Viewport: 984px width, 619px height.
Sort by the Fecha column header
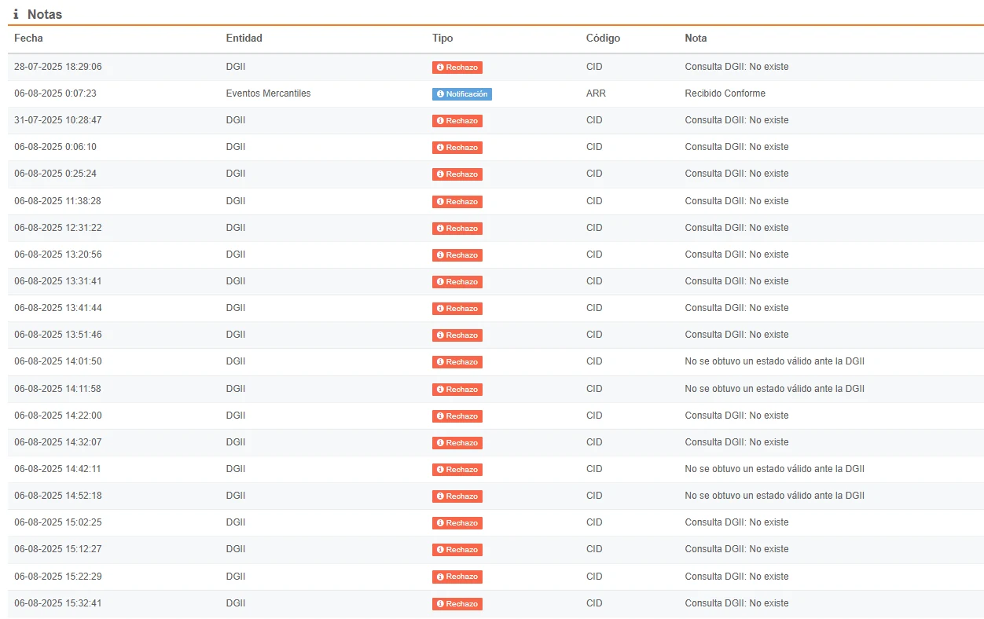coord(28,38)
